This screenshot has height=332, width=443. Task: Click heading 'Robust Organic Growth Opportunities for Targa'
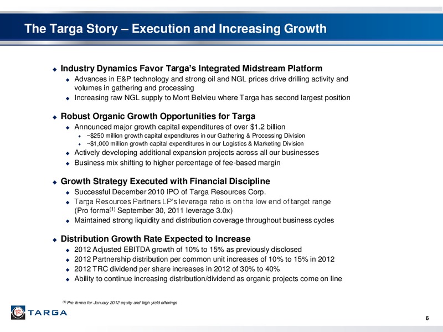pos(158,116)
